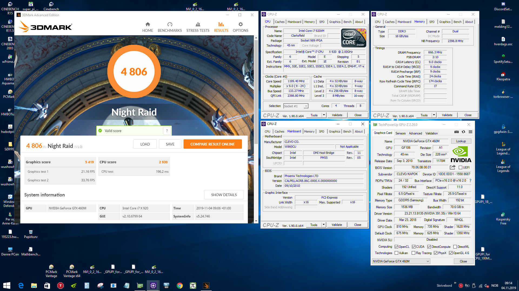
Task: Click Validate in CPU-Z Memory window
Action: coord(447,115)
